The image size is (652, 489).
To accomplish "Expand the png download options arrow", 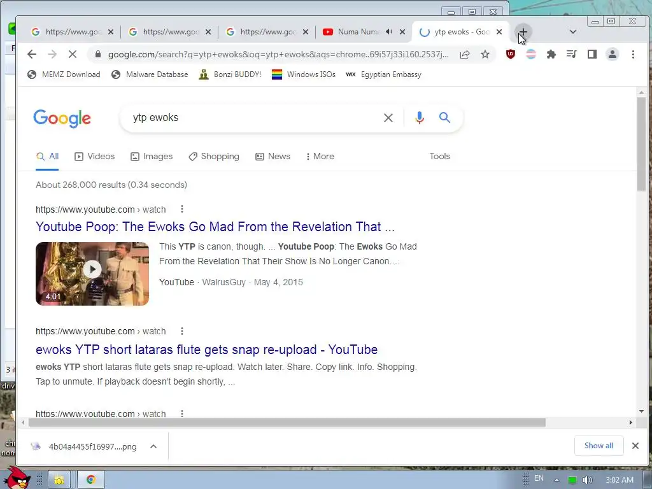I will click(x=153, y=446).
